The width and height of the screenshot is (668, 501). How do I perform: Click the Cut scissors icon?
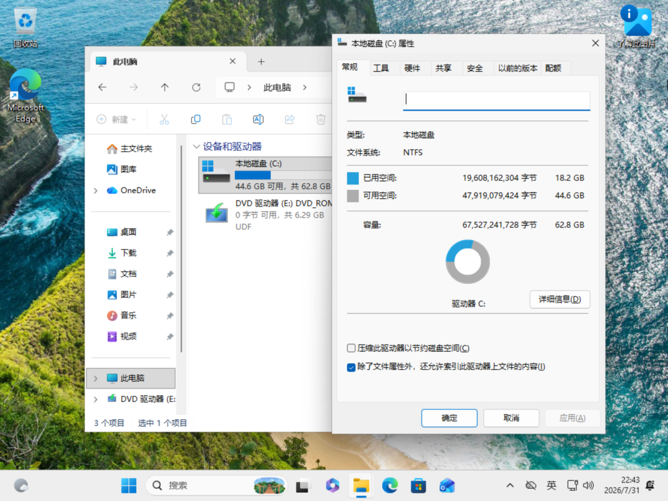point(164,119)
